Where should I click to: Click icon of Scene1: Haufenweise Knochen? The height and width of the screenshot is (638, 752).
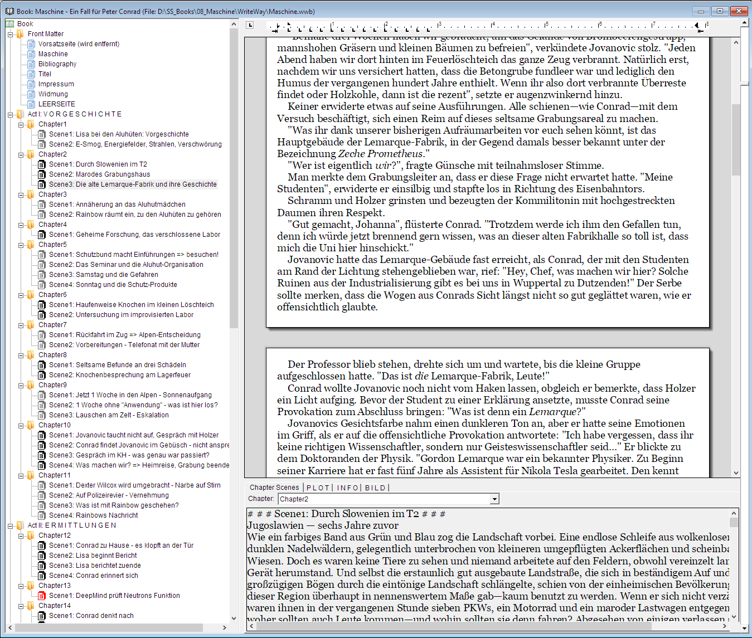42,305
